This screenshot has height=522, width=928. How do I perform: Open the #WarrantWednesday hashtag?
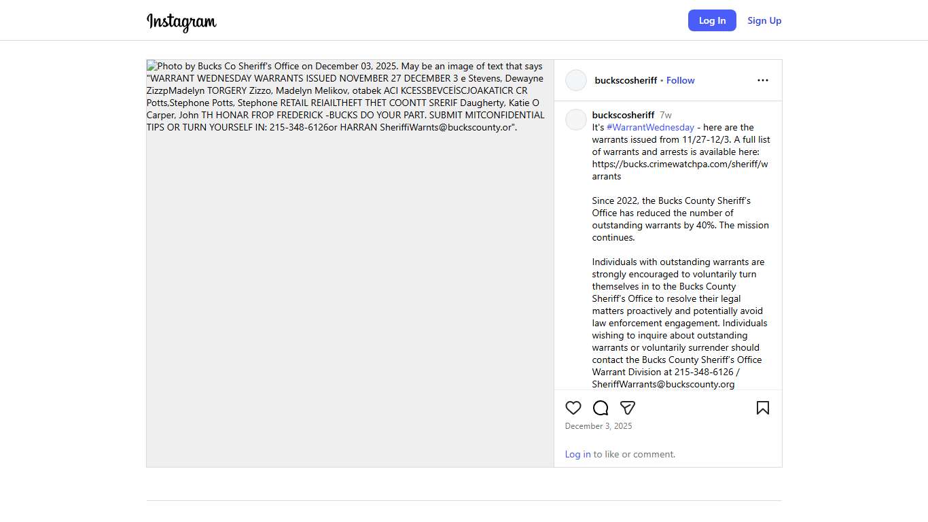[650, 127]
